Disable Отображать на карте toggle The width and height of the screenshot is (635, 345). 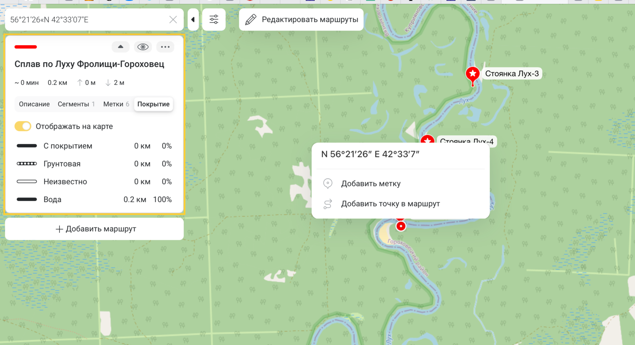coord(23,126)
